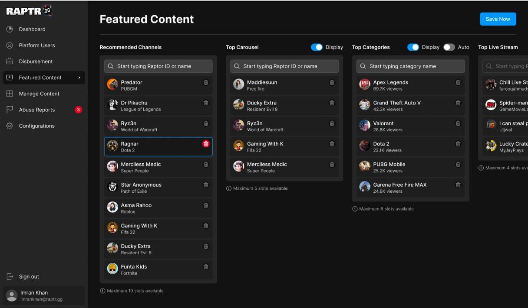Remove Apex Legends category
The width and height of the screenshot is (528, 308).
[x=458, y=82]
